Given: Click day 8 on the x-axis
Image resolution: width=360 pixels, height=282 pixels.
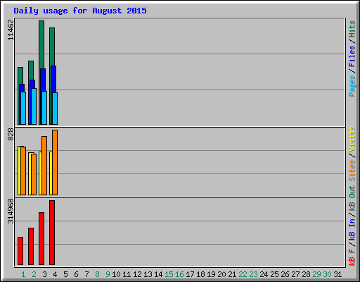Looking at the screenshot, I should point(97,274).
